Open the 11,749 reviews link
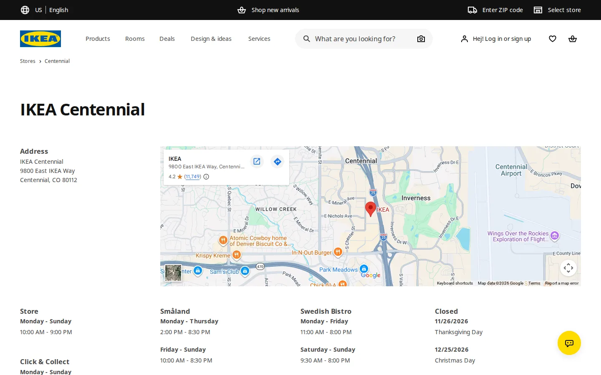The height and width of the screenshot is (375, 601). 192,177
